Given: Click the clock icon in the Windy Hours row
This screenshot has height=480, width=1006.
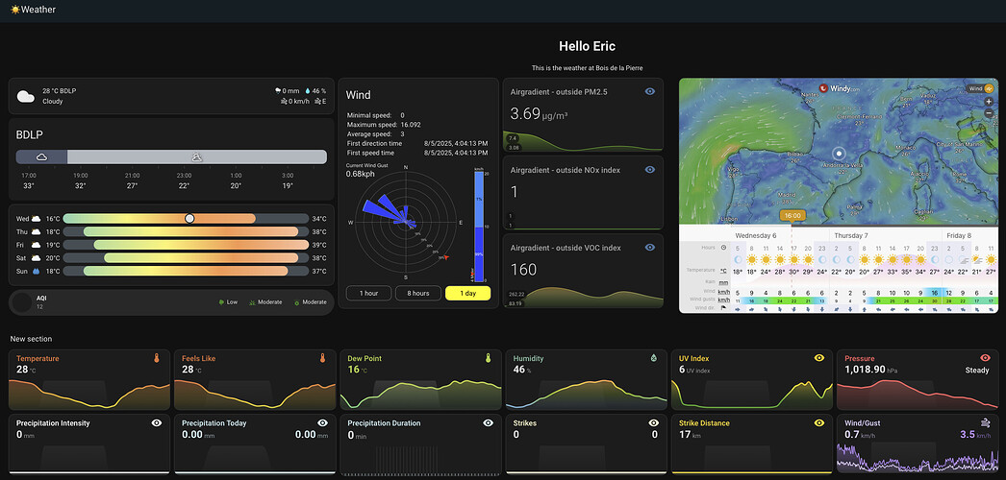Looking at the screenshot, I should point(723,247).
